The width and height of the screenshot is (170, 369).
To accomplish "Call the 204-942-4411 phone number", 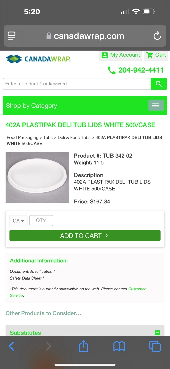I will coord(141,70).
